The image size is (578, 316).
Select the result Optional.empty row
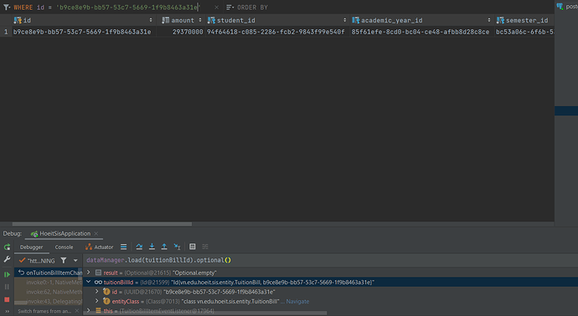coord(331,273)
